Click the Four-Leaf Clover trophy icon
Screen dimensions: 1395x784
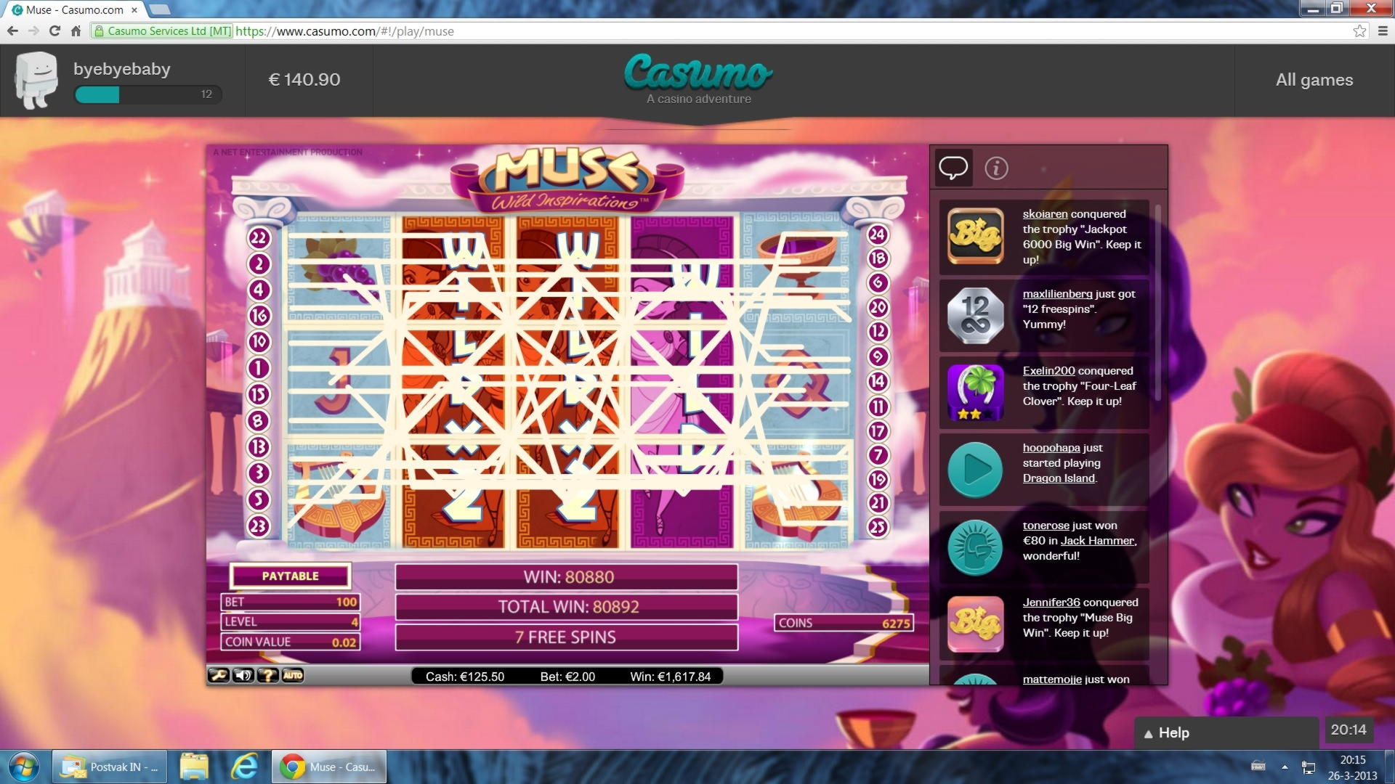975,393
